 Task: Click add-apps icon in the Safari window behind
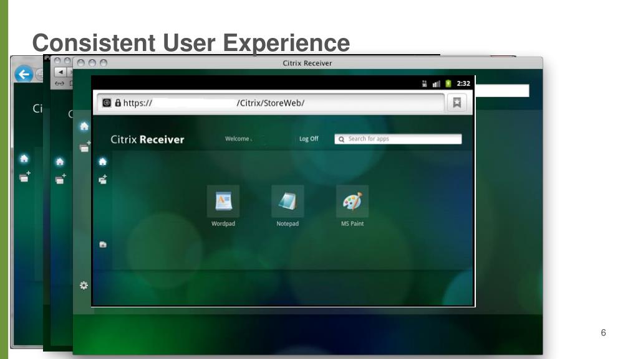[60, 179]
